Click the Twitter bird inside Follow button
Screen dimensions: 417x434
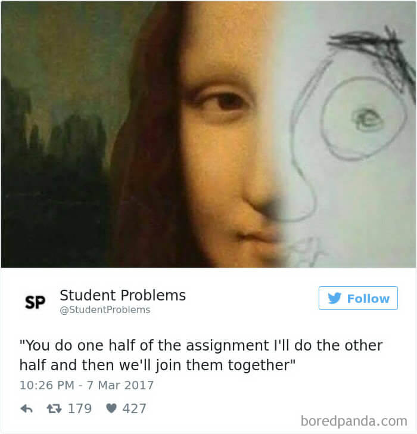pyautogui.click(x=335, y=298)
